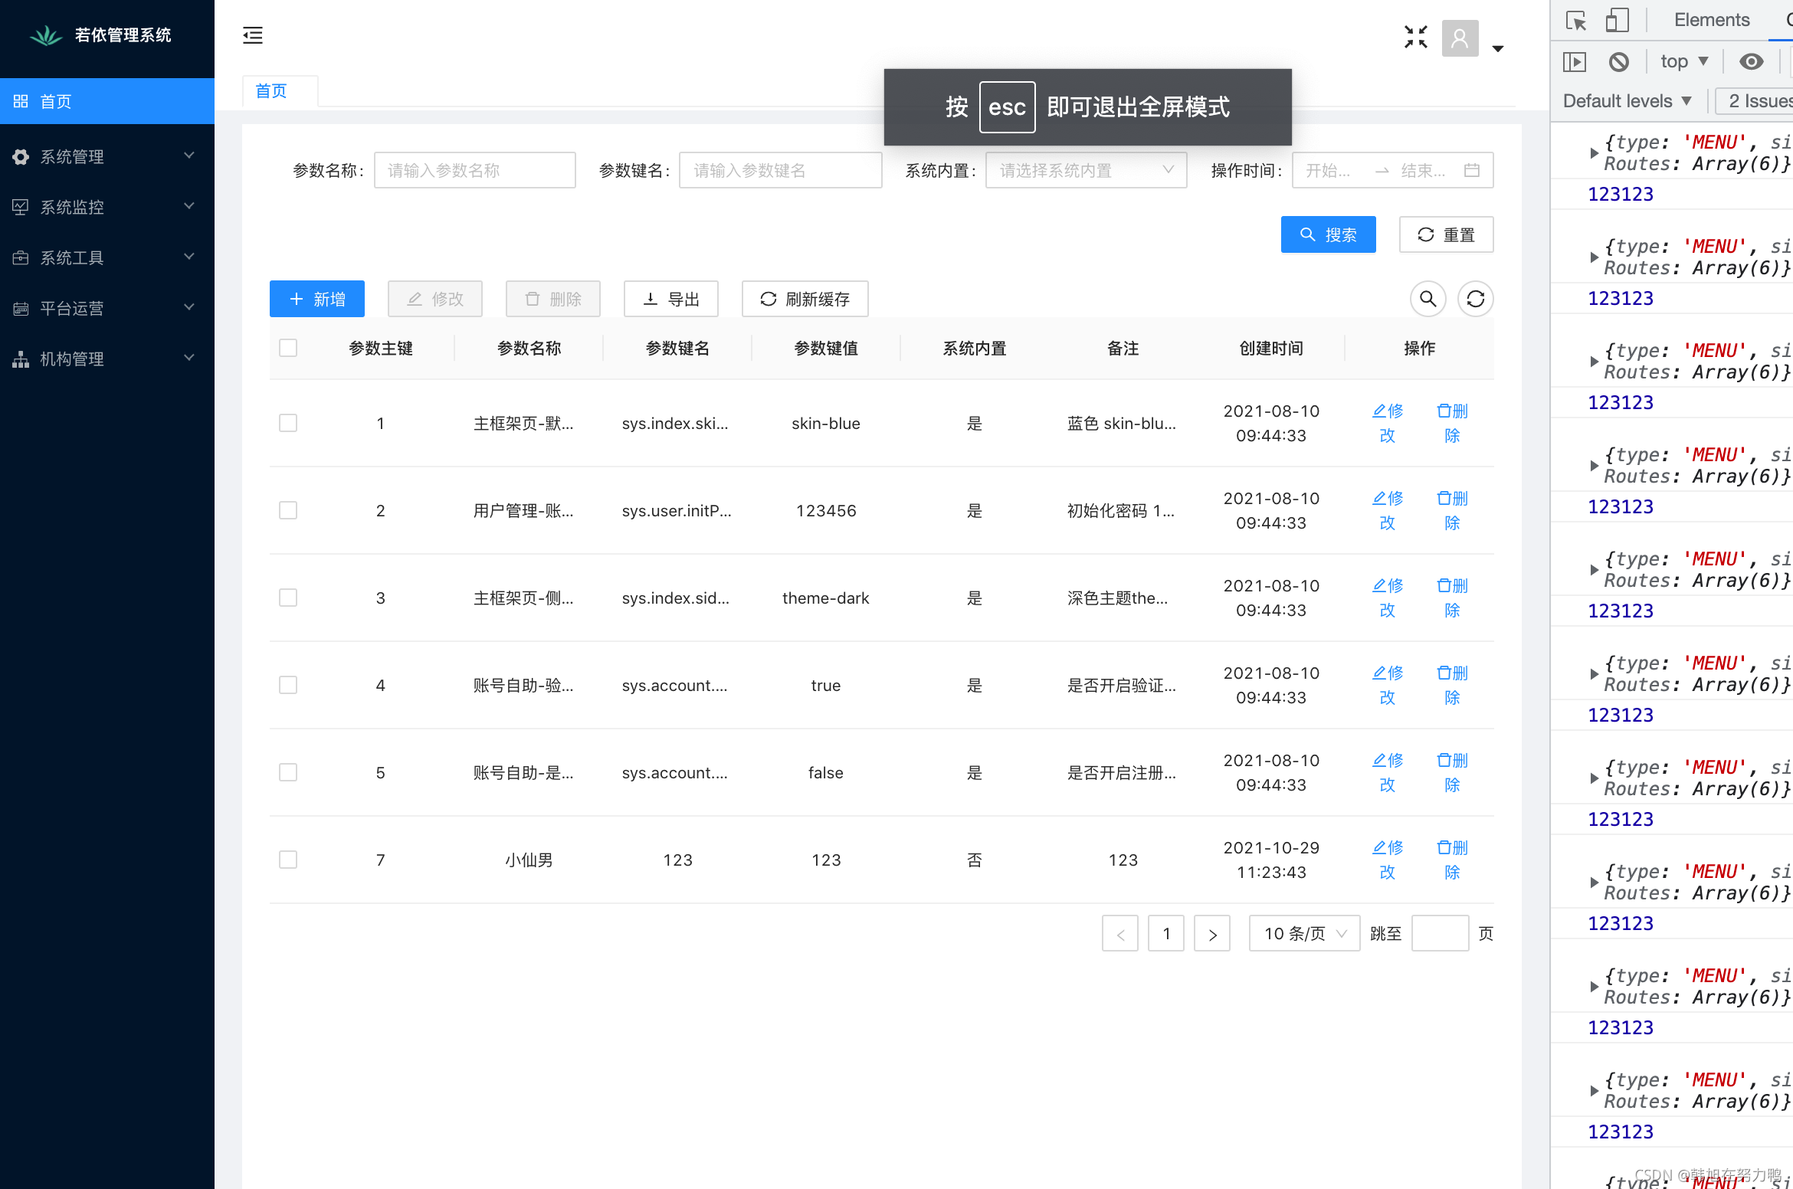The image size is (1793, 1189).
Task: Open the table search toggle magnifier icon
Action: click(x=1428, y=299)
